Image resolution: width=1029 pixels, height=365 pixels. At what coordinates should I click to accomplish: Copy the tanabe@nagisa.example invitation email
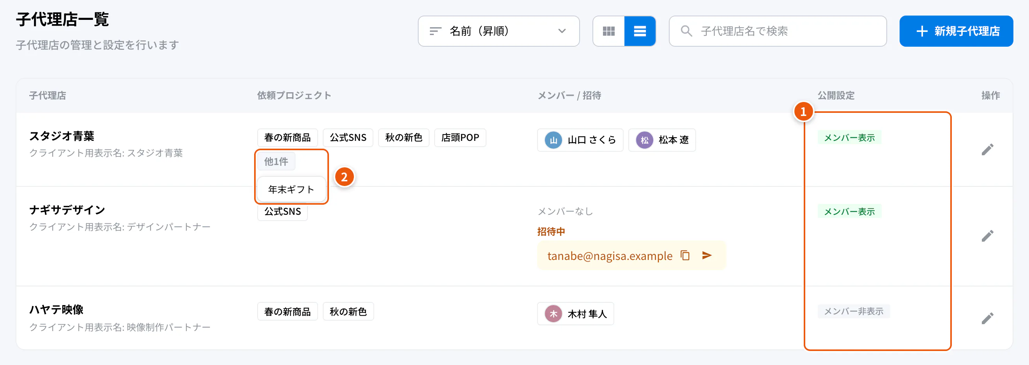click(x=685, y=255)
